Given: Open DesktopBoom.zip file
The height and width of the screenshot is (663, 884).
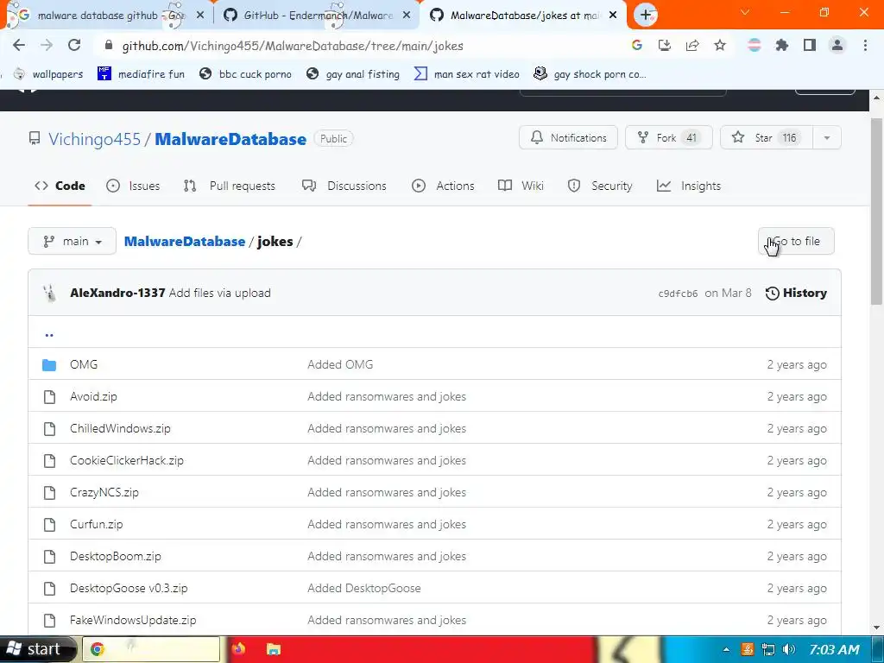Looking at the screenshot, I should click(x=116, y=557).
